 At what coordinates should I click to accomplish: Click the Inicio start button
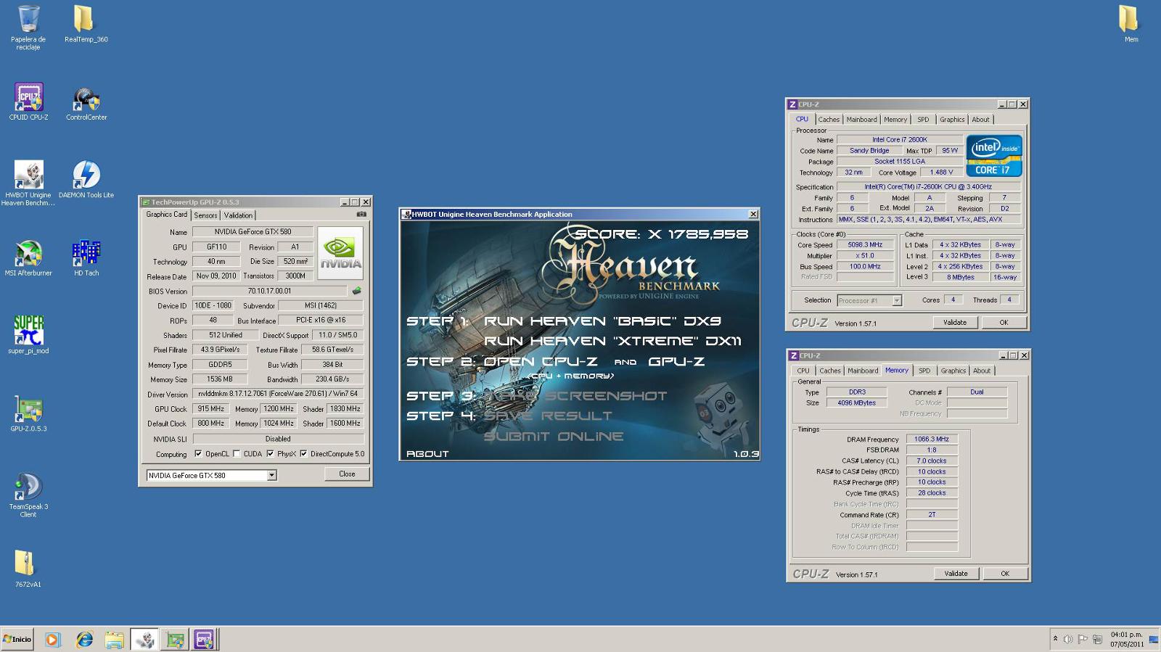click(17, 639)
